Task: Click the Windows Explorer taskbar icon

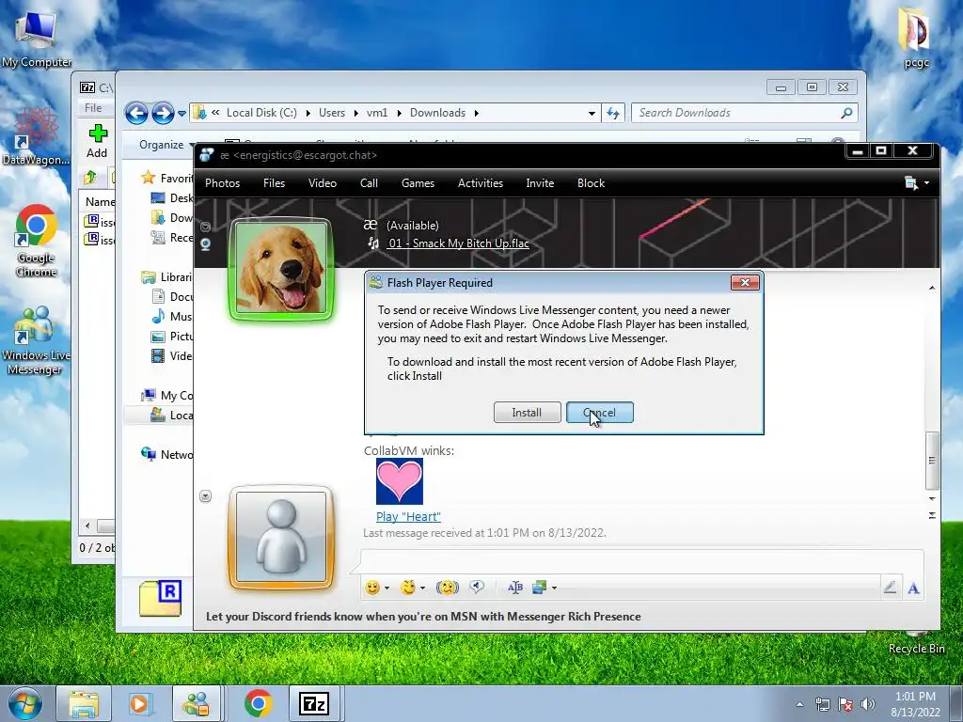Action: click(84, 703)
